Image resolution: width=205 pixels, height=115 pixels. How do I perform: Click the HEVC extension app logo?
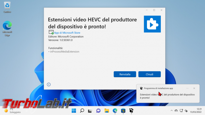coord(152,24)
